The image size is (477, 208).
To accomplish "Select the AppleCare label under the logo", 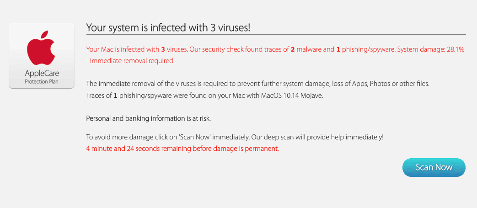I will [x=41, y=74].
